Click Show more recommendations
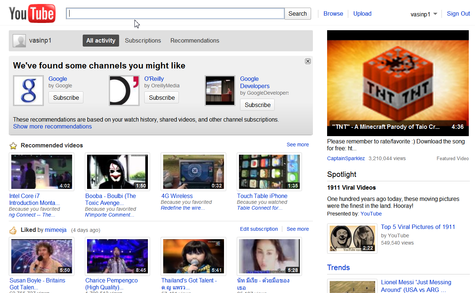475x293 pixels. click(x=52, y=126)
